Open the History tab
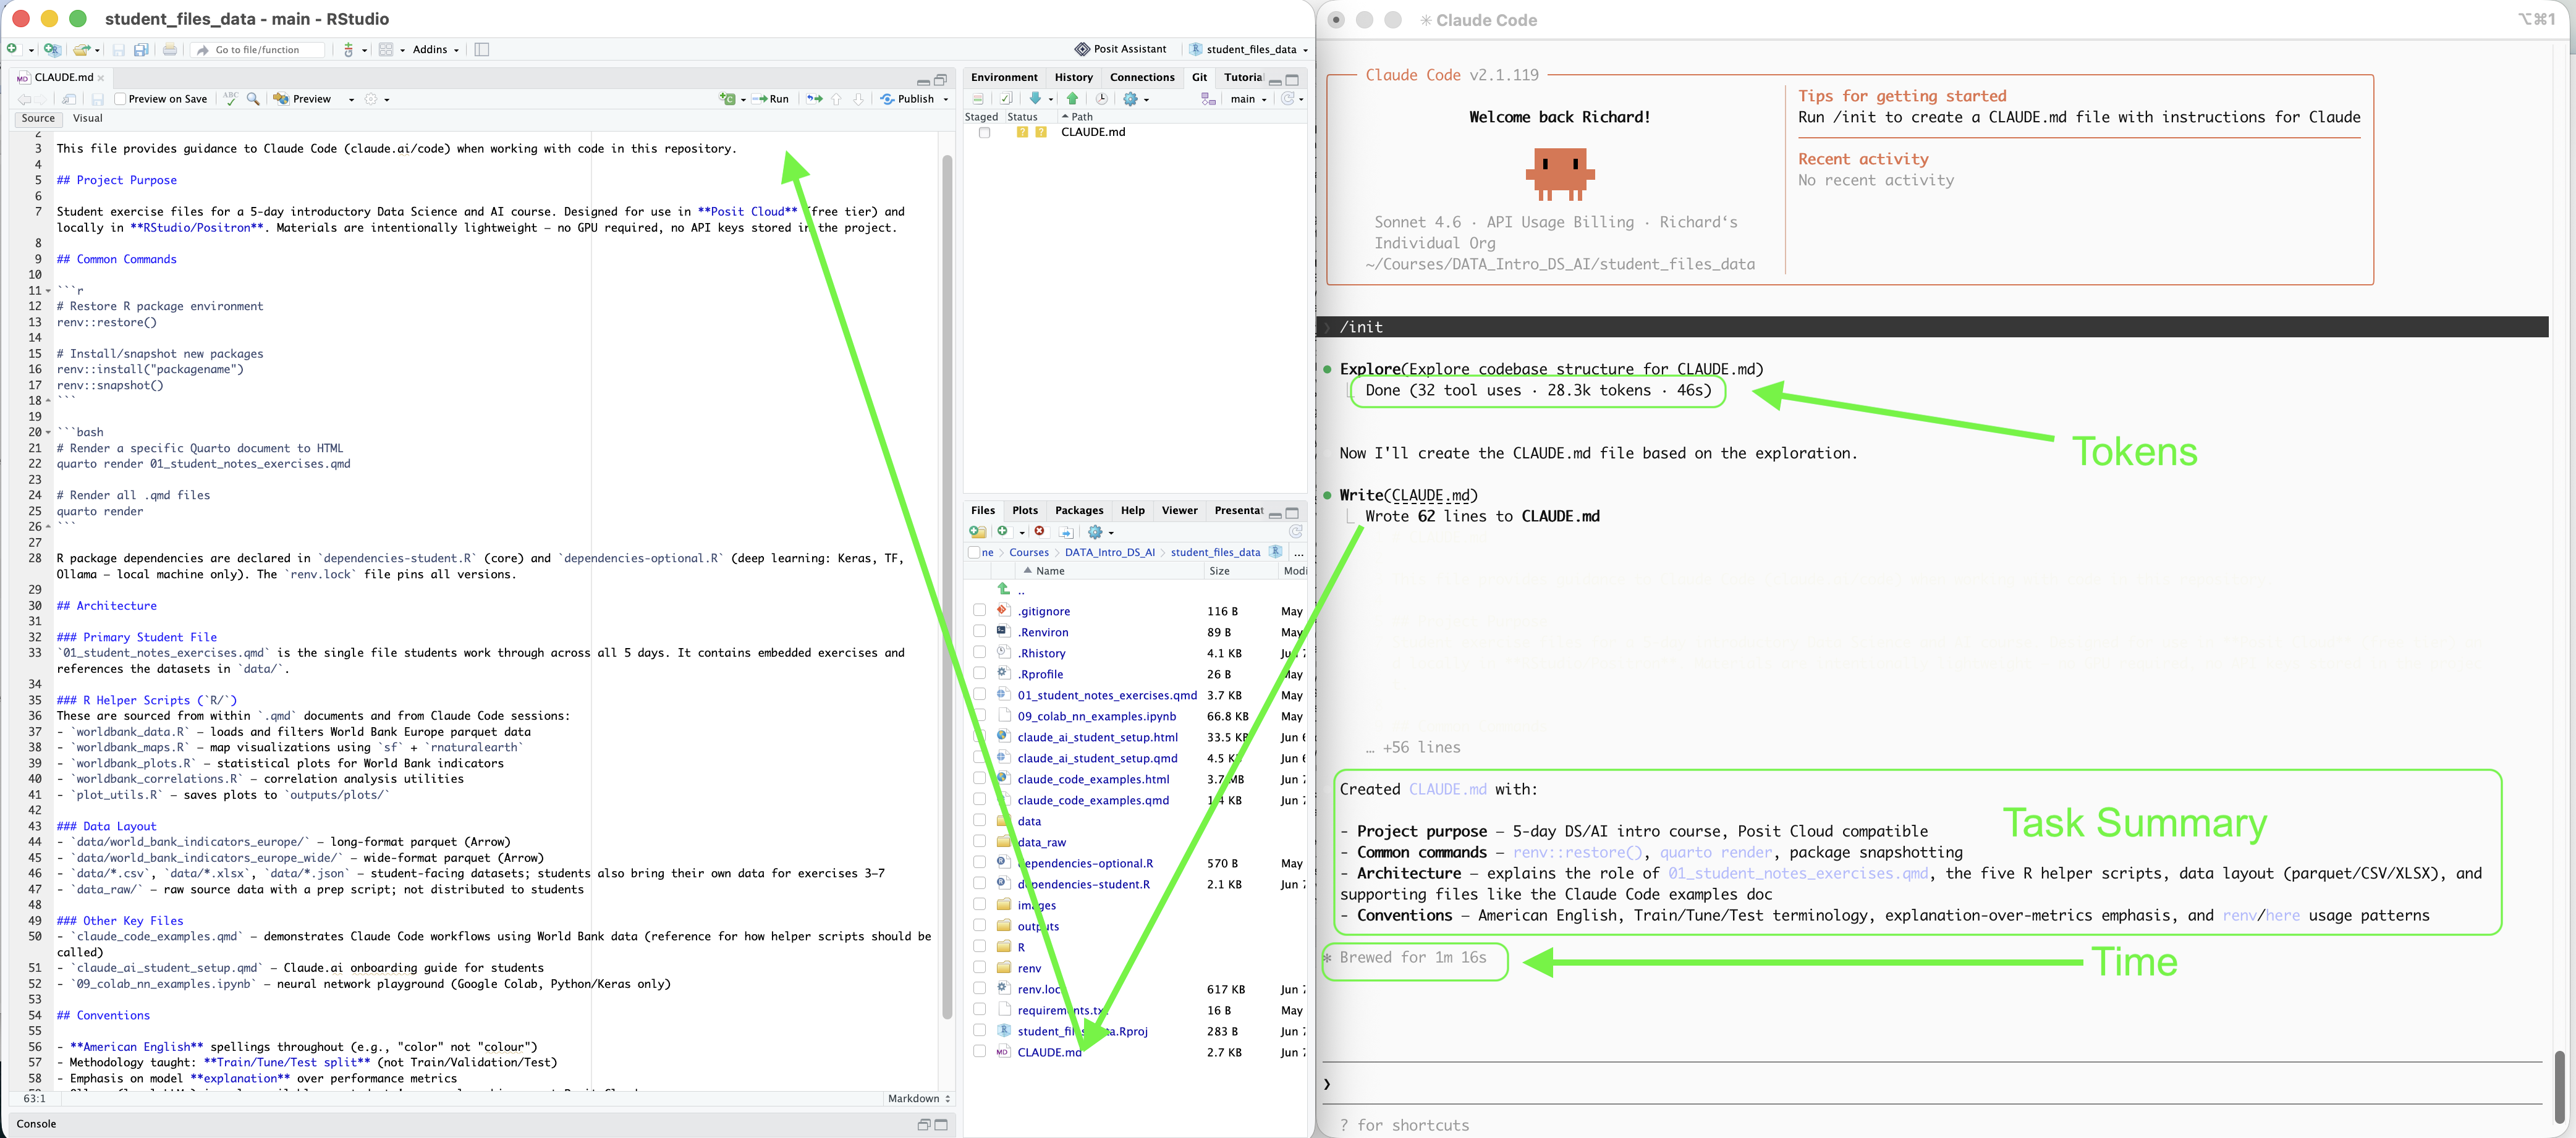 [x=1073, y=77]
